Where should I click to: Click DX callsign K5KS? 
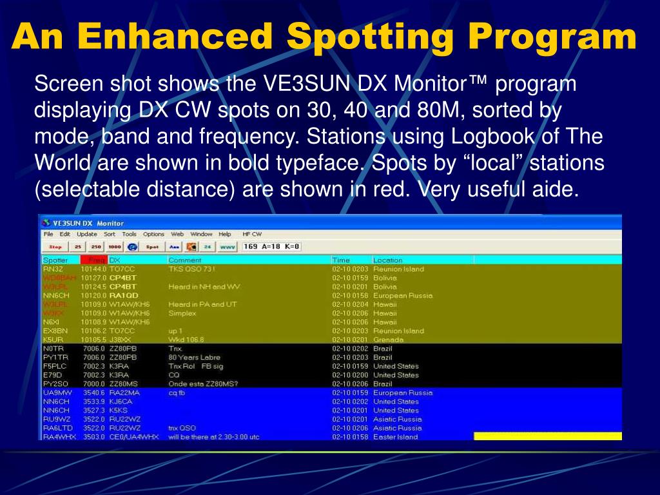(119, 411)
